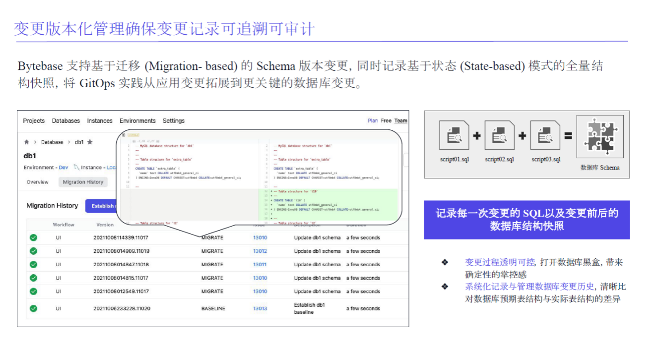Click the purple 记录每一次变更的 SQL banner

(526, 220)
